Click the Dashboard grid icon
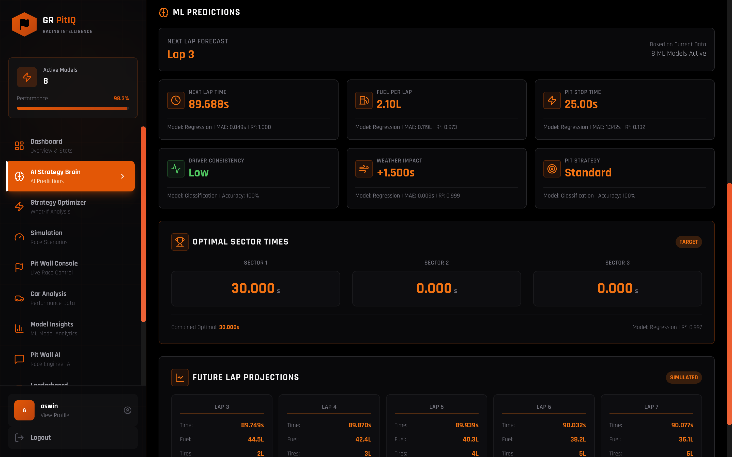The image size is (732, 457). point(19,146)
